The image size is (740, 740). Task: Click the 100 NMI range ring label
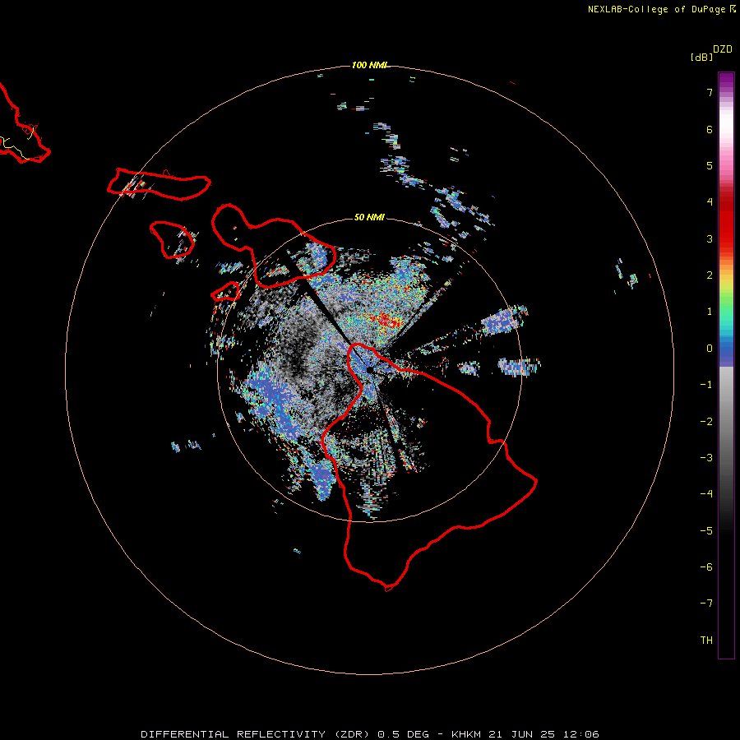369,65
